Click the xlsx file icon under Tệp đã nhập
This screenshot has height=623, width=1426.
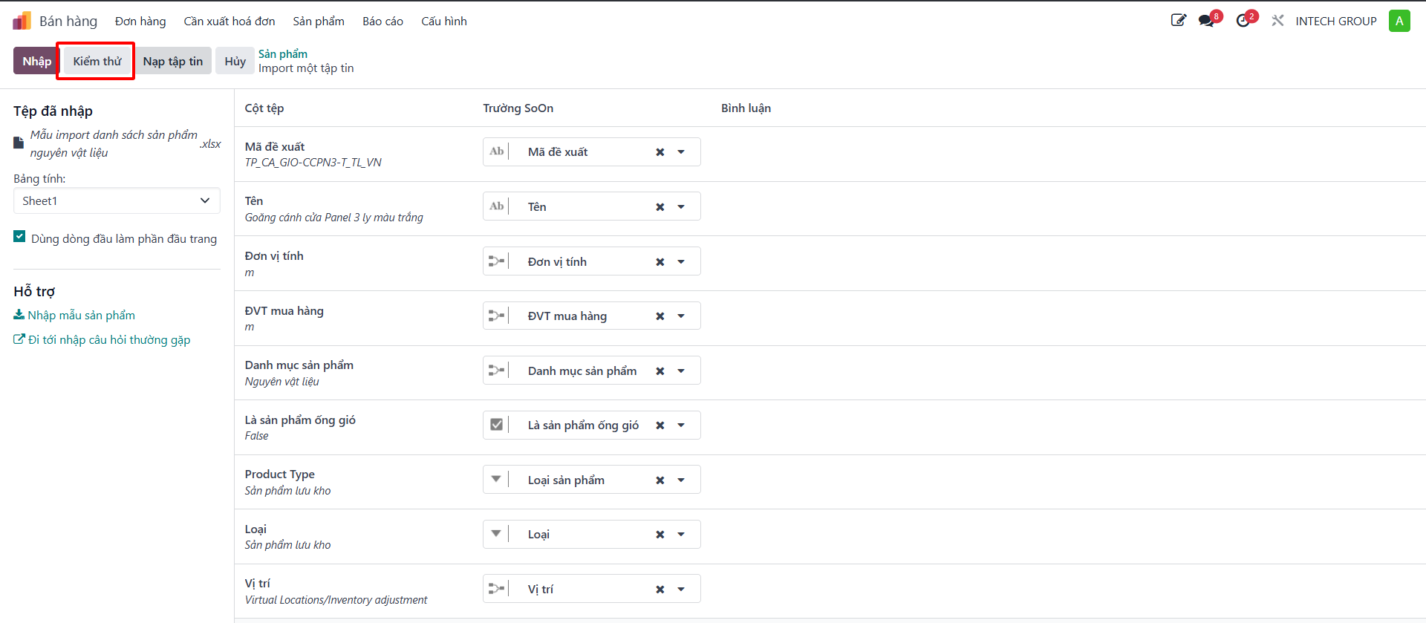(x=19, y=143)
